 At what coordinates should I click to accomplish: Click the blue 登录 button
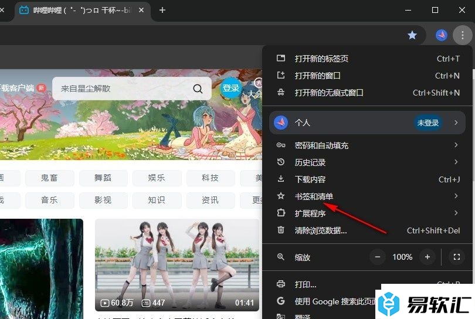pyautogui.click(x=231, y=88)
